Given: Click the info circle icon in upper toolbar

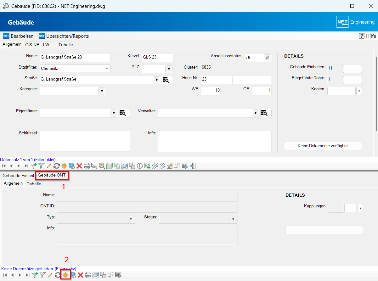Looking at the screenshot, I should pyautogui.click(x=140, y=166).
